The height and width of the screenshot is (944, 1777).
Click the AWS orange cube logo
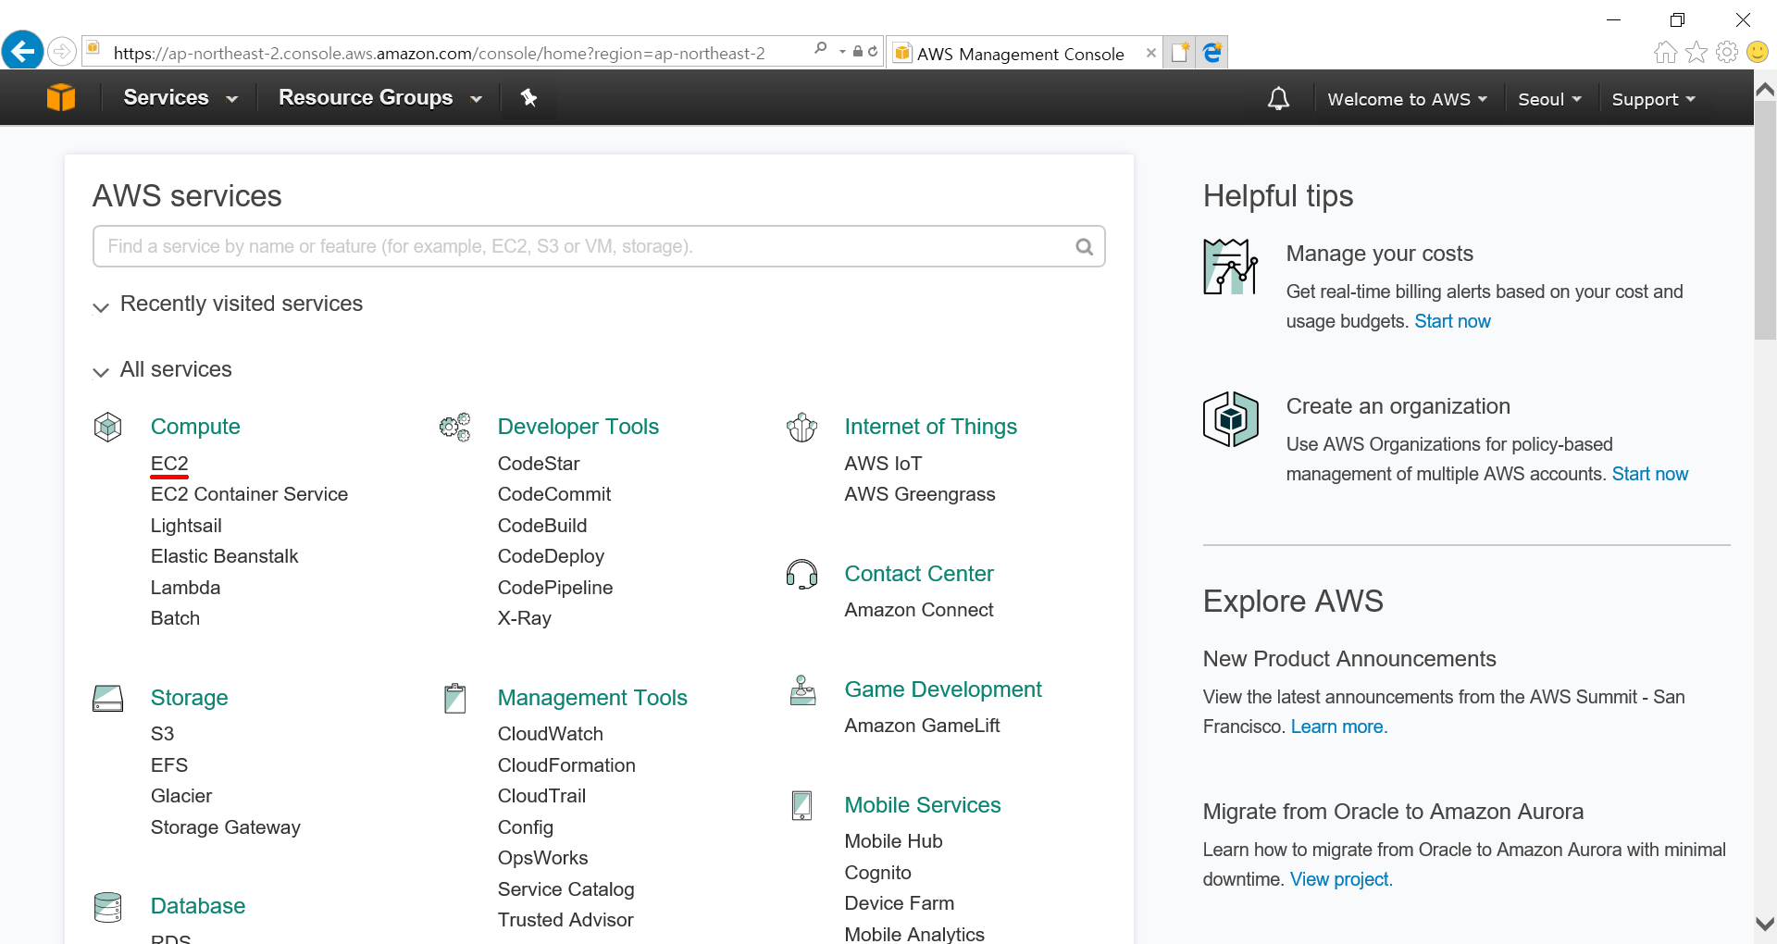click(x=61, y=97)
